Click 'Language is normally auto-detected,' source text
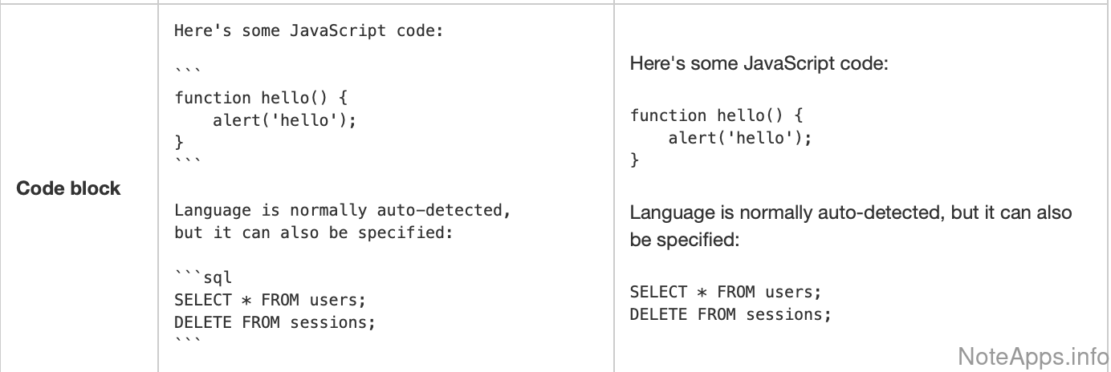Viewport: 1111px width, 372px height. coord(343,212)
